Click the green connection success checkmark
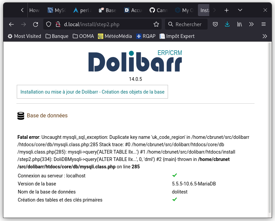The image size is (275, 221). pyautogui.click(x=174, y=175)
